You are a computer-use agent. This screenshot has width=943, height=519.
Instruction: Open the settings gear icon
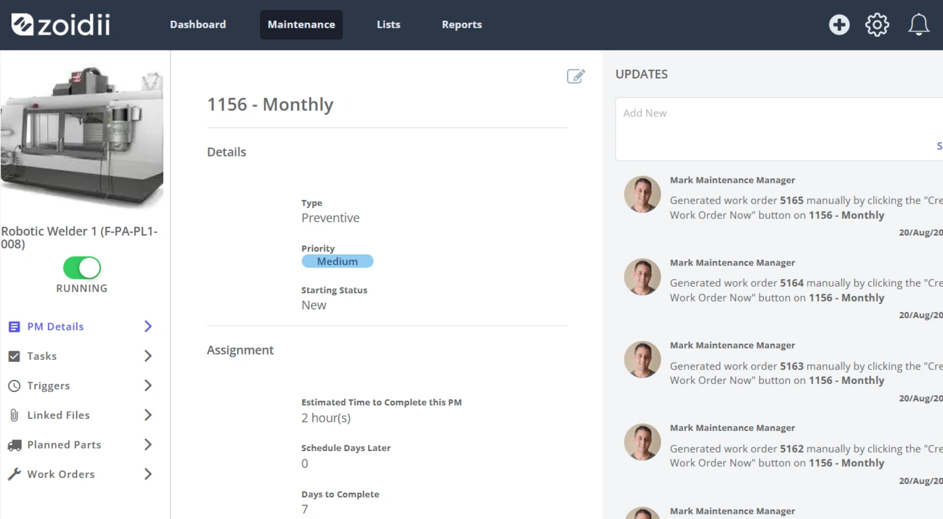click(x=877, y=25)
